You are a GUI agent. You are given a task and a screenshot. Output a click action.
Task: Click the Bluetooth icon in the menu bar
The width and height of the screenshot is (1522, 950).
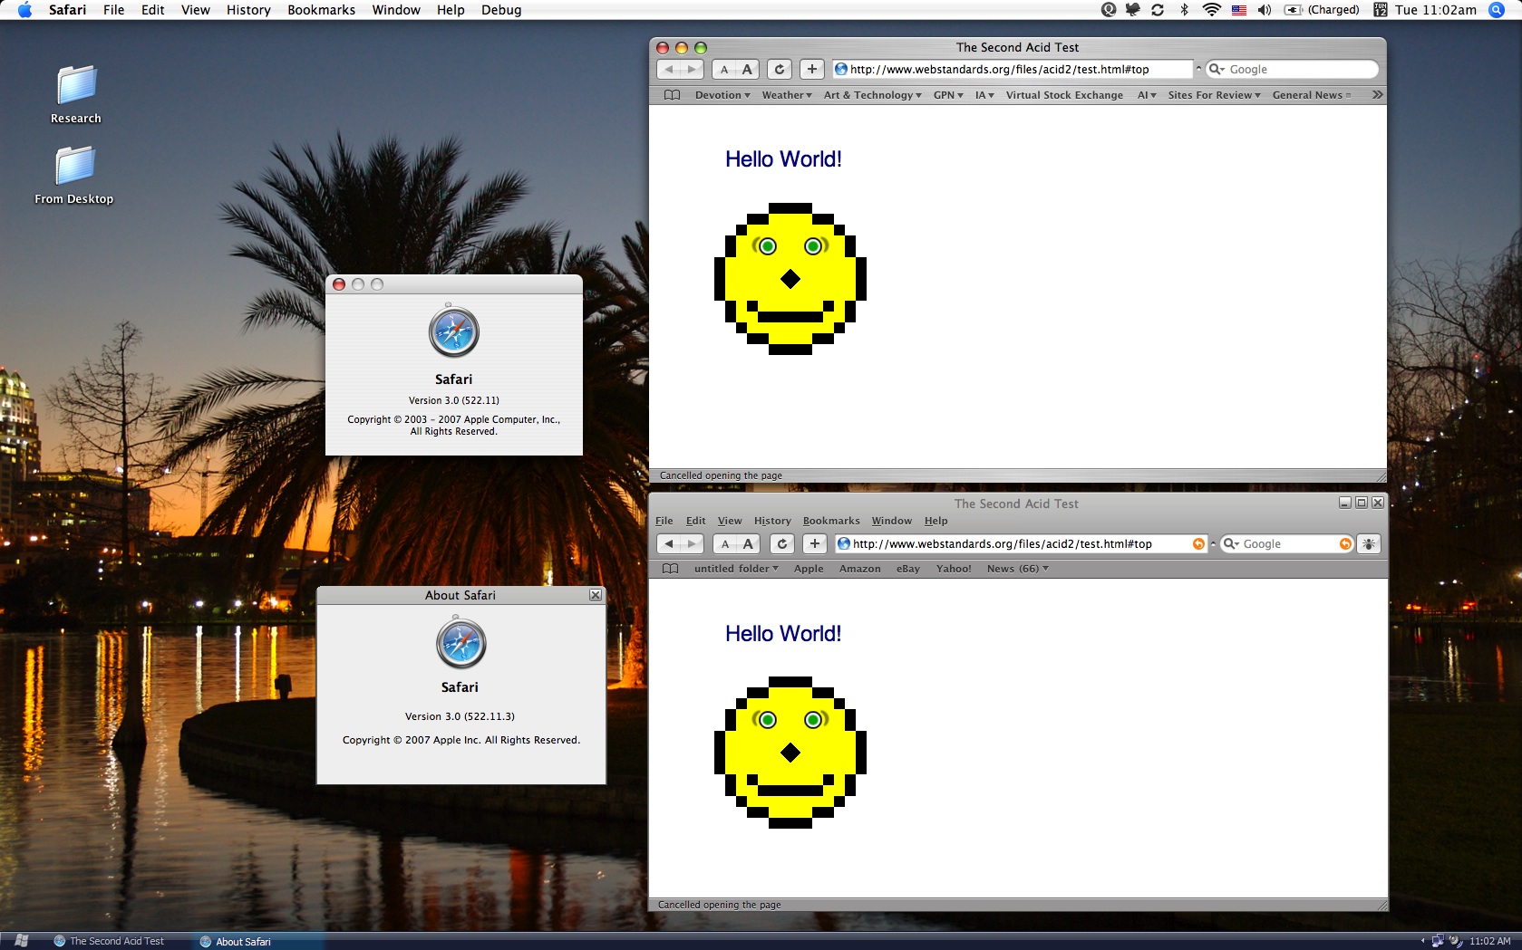[1184, 10]
